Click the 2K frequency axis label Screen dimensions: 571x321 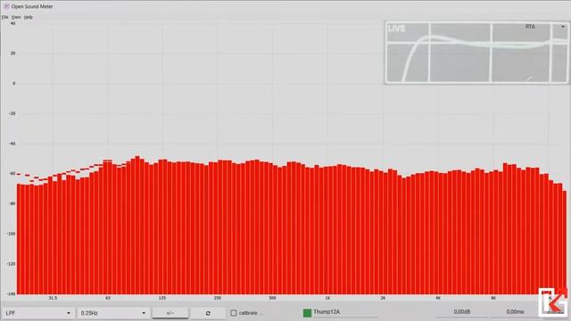(x=383, y=298)
